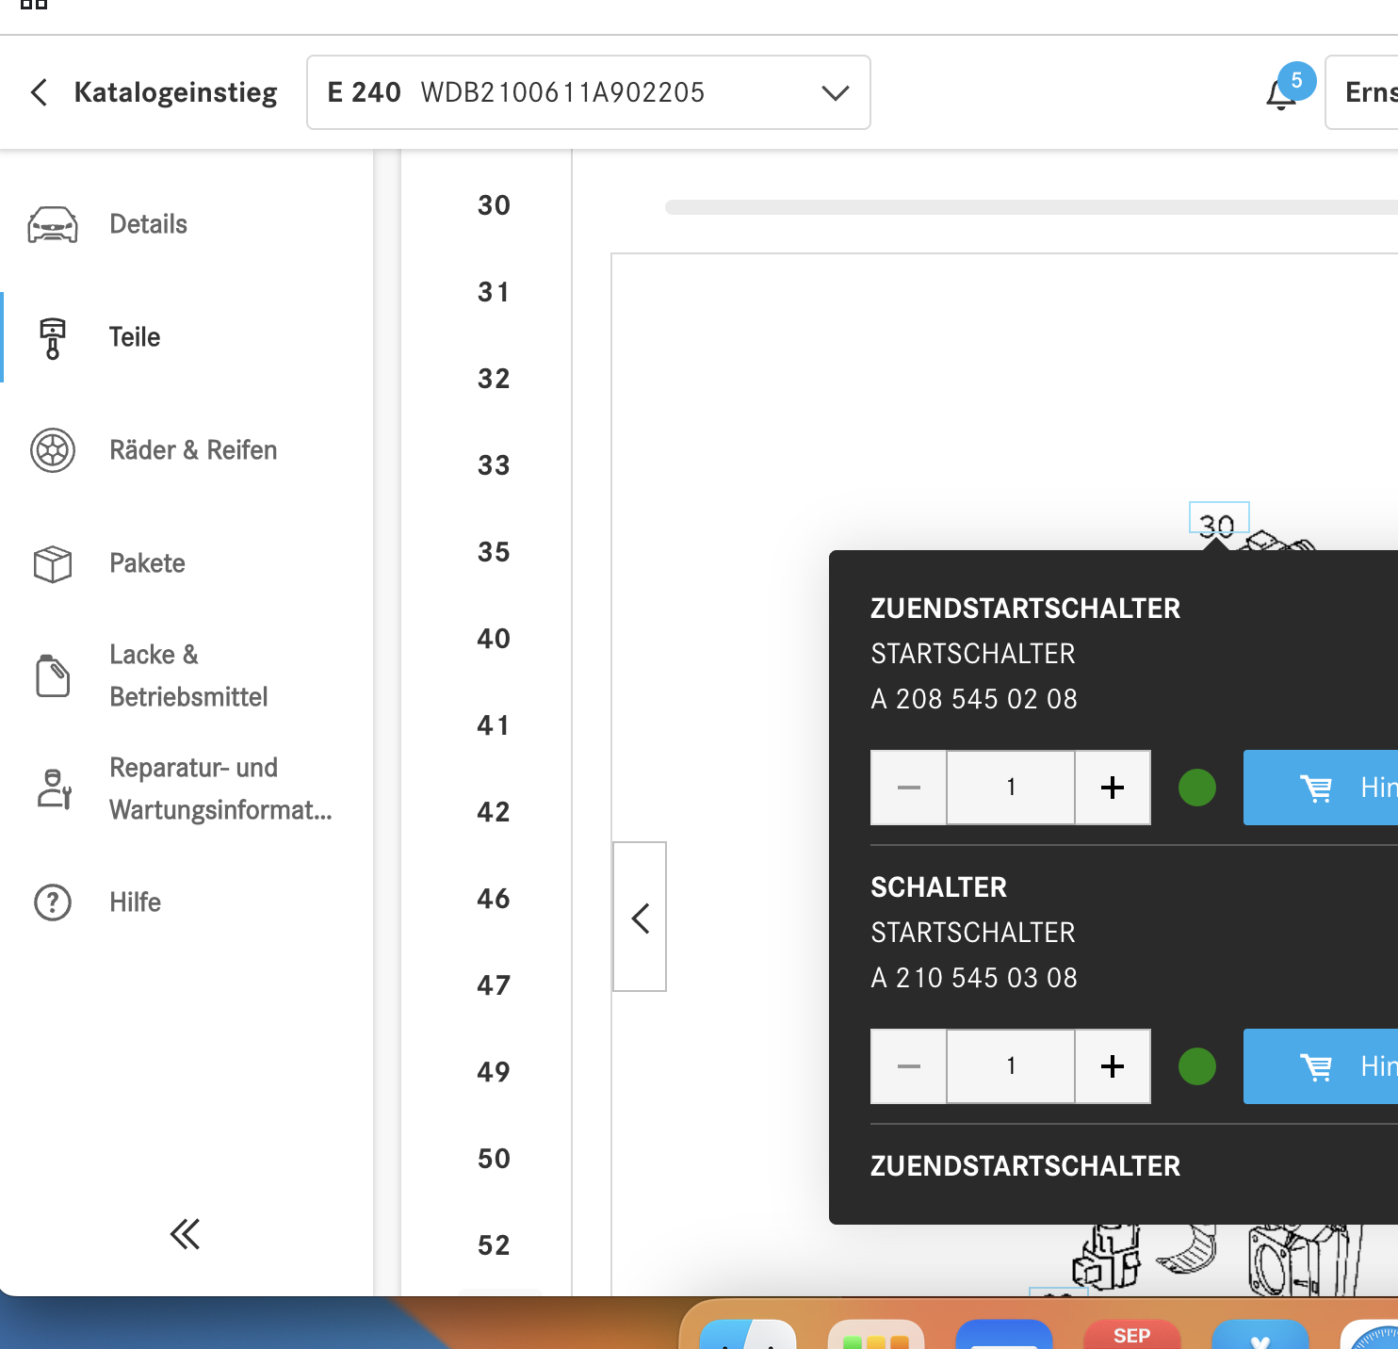The height and width of the screenshot is (1349, 1398).
Task: Click the previous image arrow button
Action: pos(640,917)
